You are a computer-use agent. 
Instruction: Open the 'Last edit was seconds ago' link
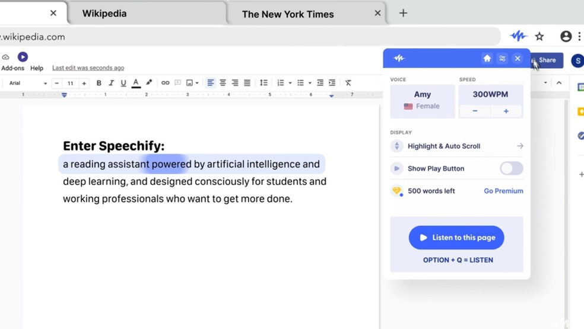(x=88, y=68)
